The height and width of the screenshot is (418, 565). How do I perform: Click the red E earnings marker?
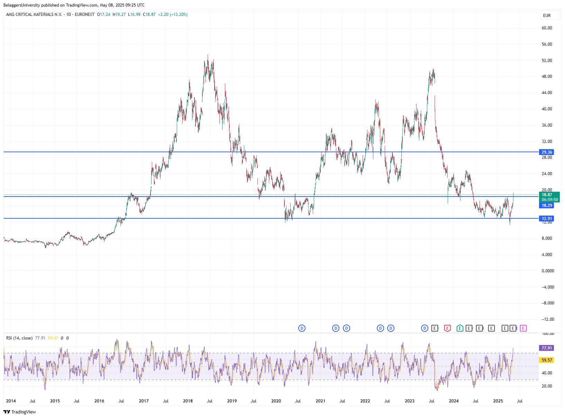447,328
